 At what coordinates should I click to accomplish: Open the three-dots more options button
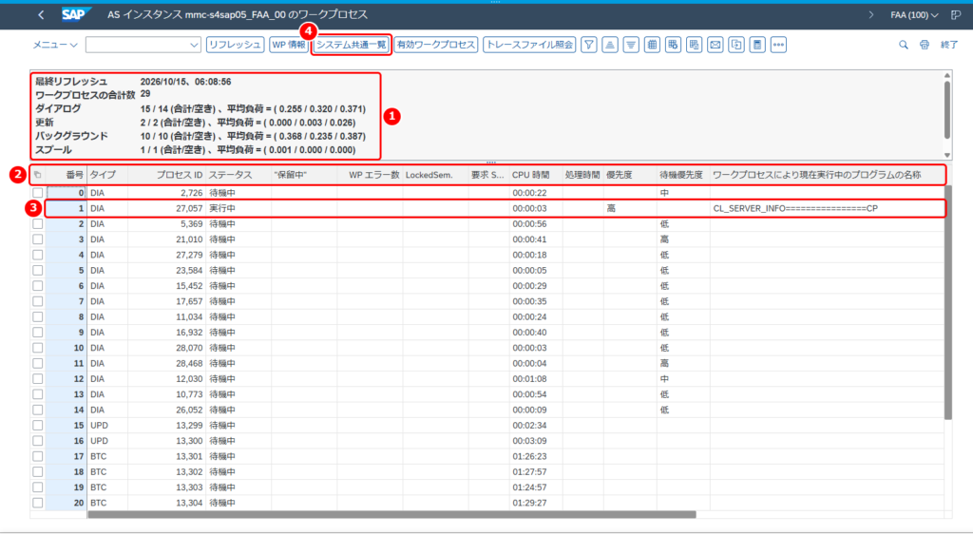pos(779,45)
